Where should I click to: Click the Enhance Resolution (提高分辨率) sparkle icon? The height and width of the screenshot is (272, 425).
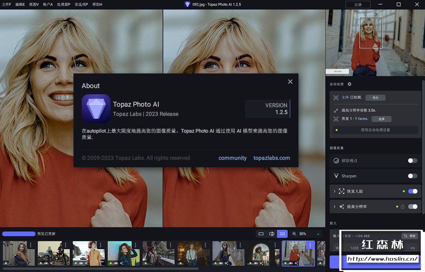342,207
